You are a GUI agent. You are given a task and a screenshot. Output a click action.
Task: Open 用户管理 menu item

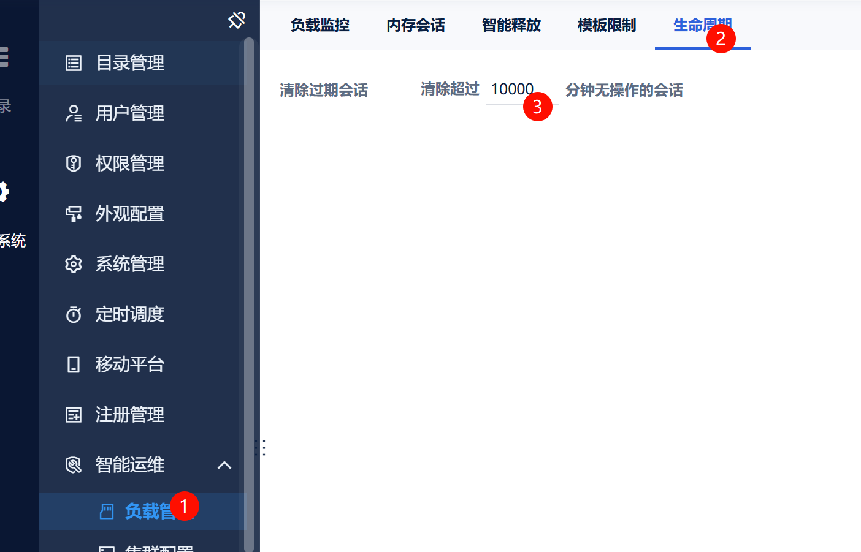tap(142, 113)
